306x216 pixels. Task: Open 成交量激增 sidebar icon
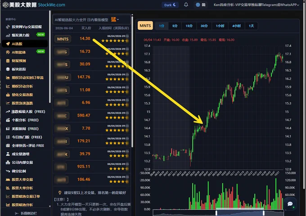coord(8,154)
